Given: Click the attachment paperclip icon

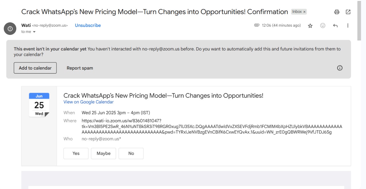Looking at the screenshot, I should (x=256, y=25).
